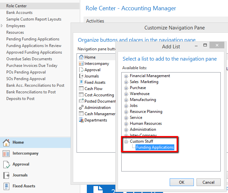Expand the Jobs node

(126, 106)
